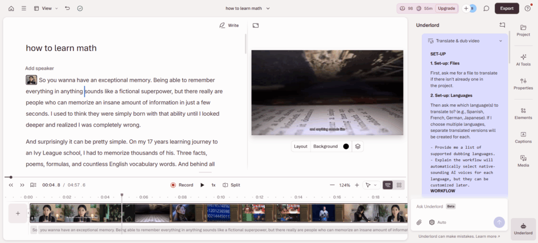This screenshot has height=243, width=538.
Task: Open the Layout option below the video
Action: pyautogui.click(x=301, y=147)
